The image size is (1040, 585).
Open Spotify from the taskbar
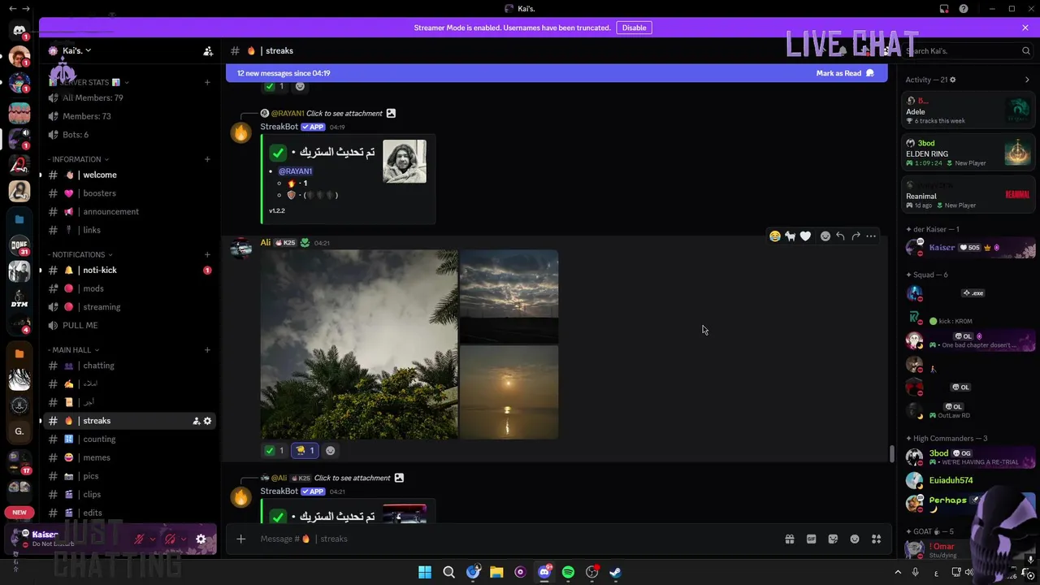pos(568,572)
